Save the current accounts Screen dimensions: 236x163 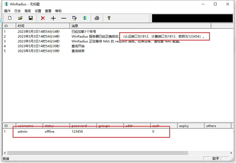click(31, 18)
